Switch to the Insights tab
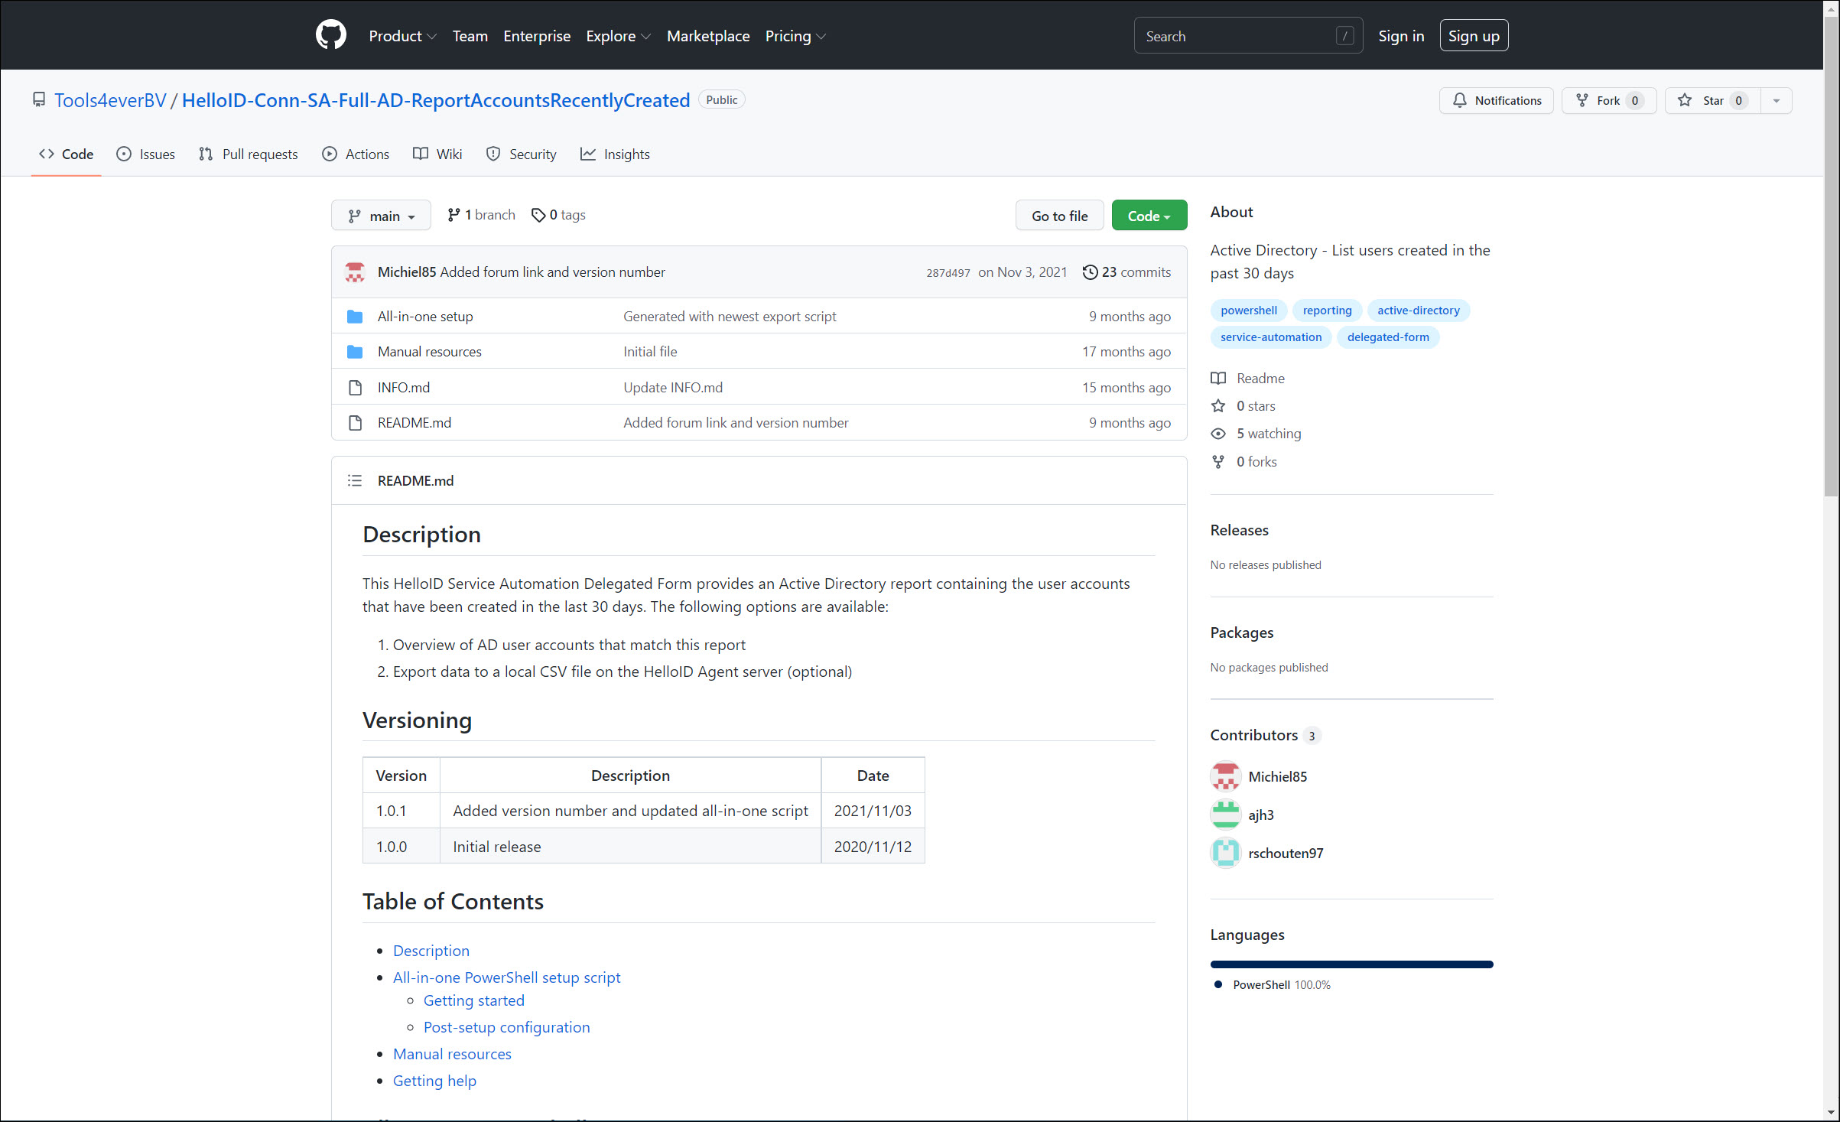1840x1122 pixels. point(615,154)
